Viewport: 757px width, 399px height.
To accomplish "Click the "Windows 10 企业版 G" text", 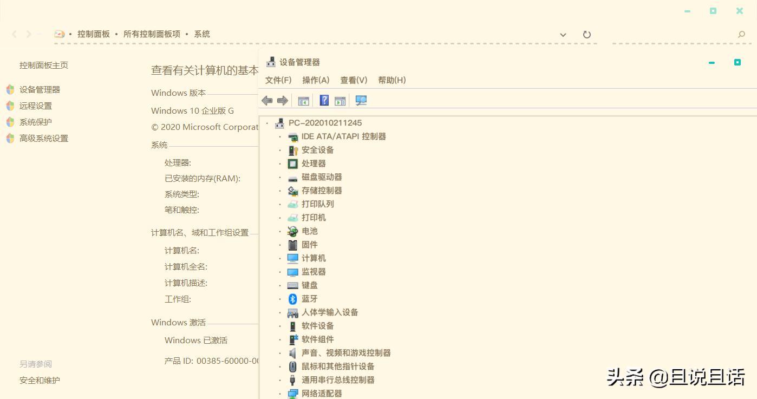I will click(192, 111).
